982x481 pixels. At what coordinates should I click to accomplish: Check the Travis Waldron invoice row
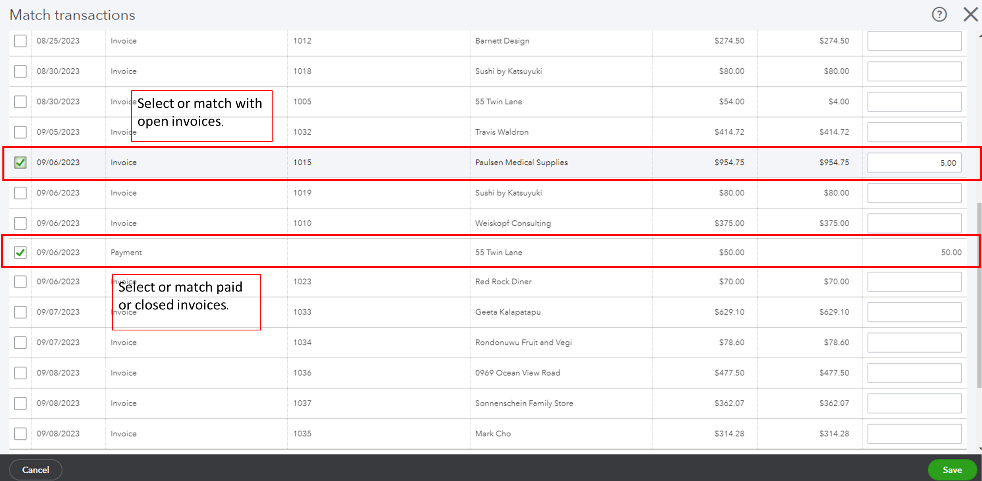click(x=20, y=132)
